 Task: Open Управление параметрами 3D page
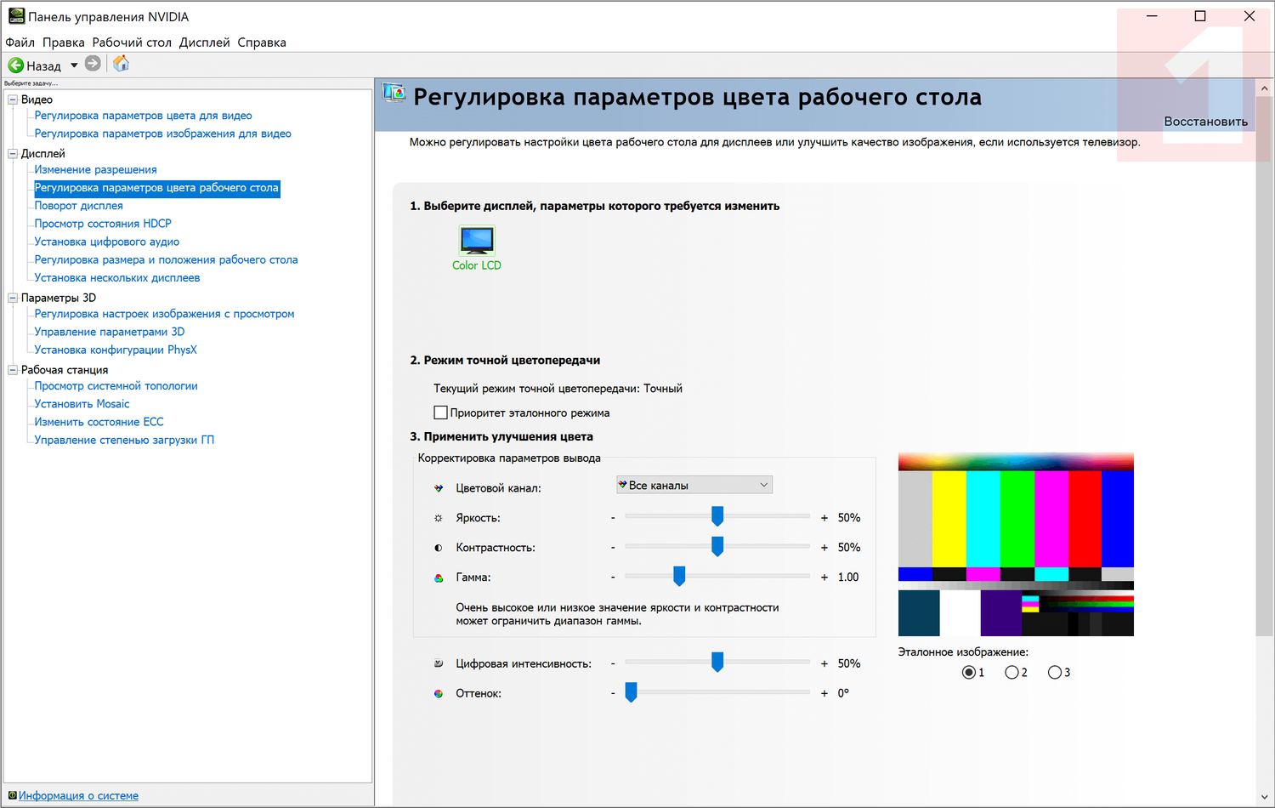[x=110, y=332]
